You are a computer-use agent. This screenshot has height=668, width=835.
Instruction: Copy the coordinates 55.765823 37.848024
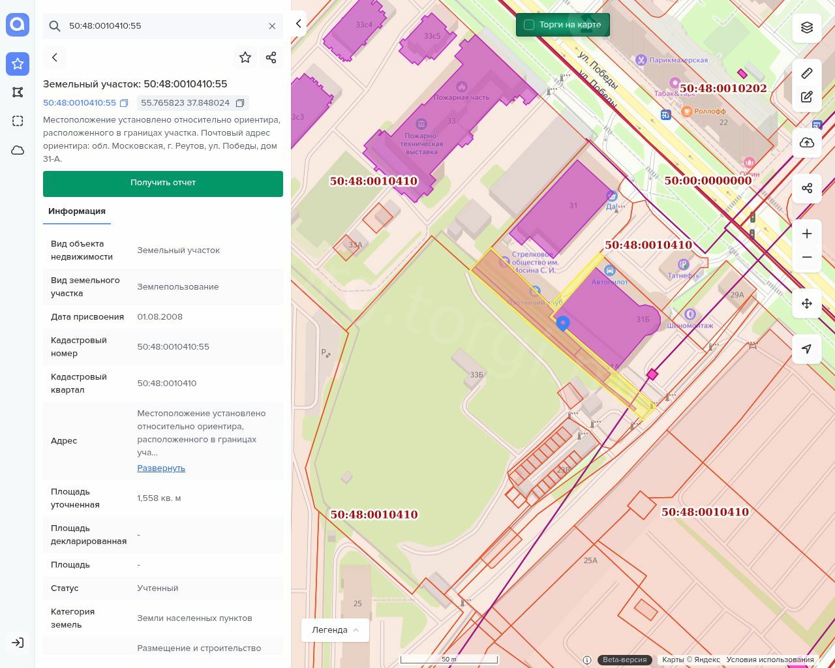coord(240,103)
